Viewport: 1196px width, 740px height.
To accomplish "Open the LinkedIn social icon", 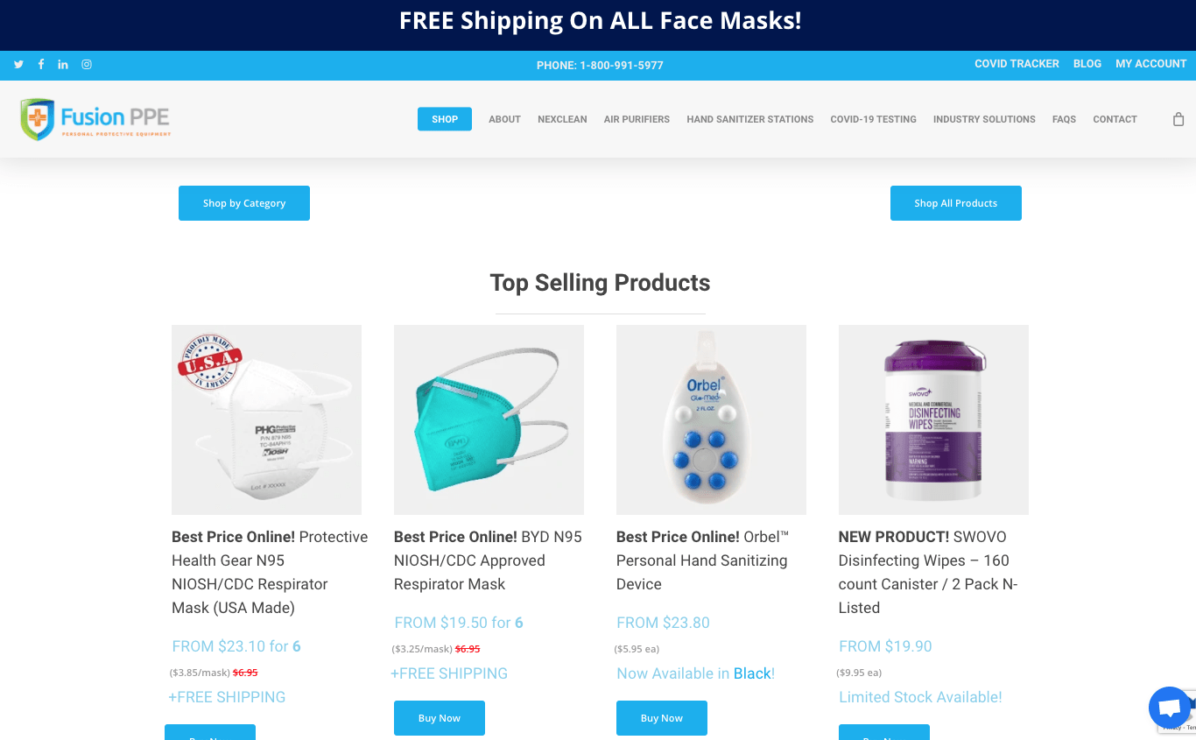I will coord(63,65).
